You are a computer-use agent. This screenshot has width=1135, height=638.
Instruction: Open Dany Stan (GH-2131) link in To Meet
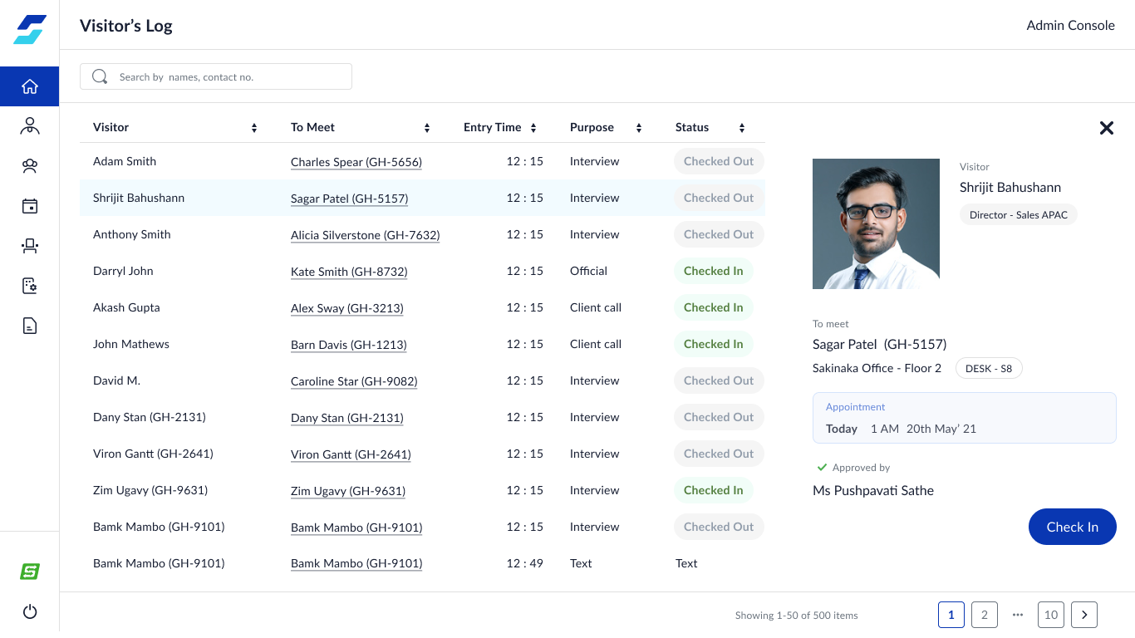coord(347,418)
